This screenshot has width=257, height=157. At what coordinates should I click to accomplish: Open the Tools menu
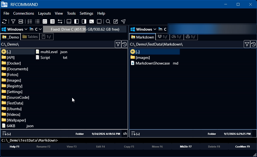71,13
